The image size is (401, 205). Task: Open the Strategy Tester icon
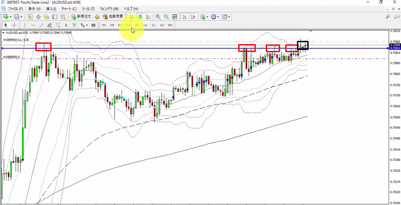[x=63, y=17]
